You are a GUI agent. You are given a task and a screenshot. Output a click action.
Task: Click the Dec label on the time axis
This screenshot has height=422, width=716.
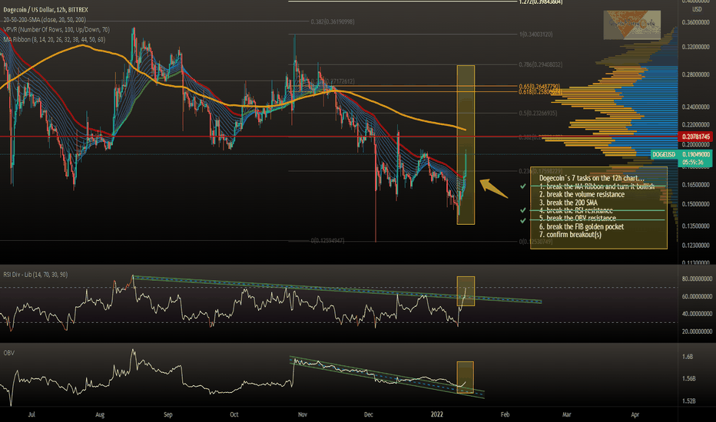pyautogui.click(x=369, y=414)
